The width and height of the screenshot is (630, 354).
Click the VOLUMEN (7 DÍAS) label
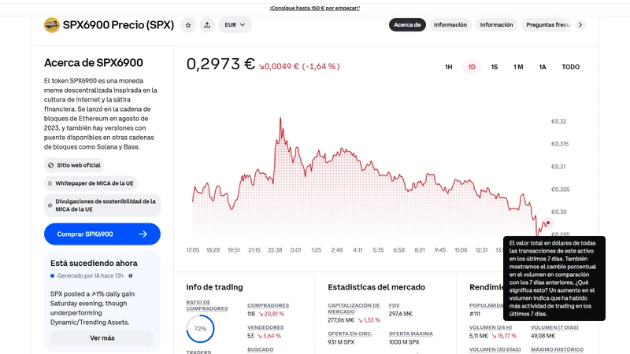coord(554,327)
